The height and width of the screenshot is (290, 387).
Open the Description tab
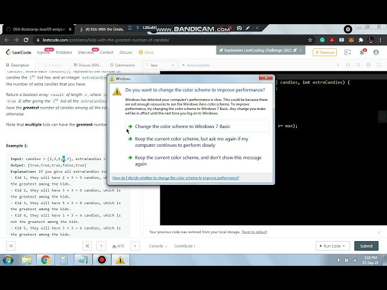[x=18, y=65]
